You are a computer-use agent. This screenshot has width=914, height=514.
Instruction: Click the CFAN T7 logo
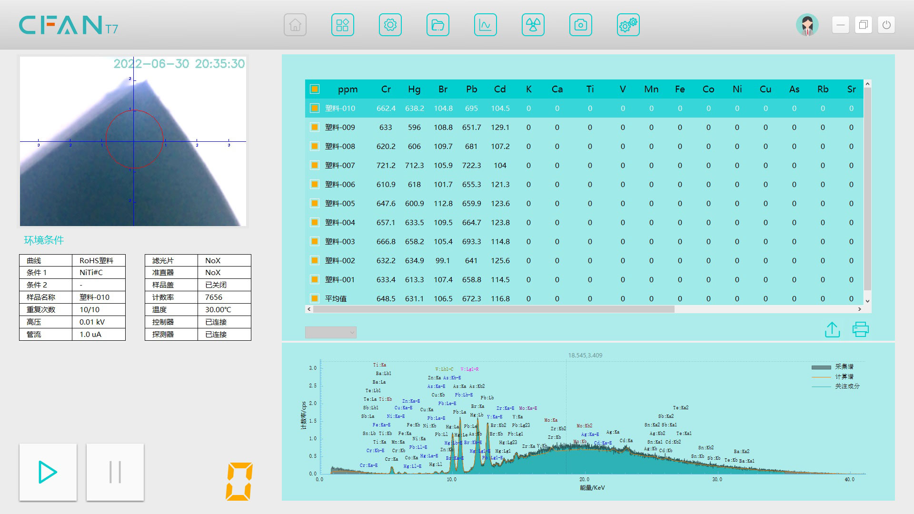(69, 25)
